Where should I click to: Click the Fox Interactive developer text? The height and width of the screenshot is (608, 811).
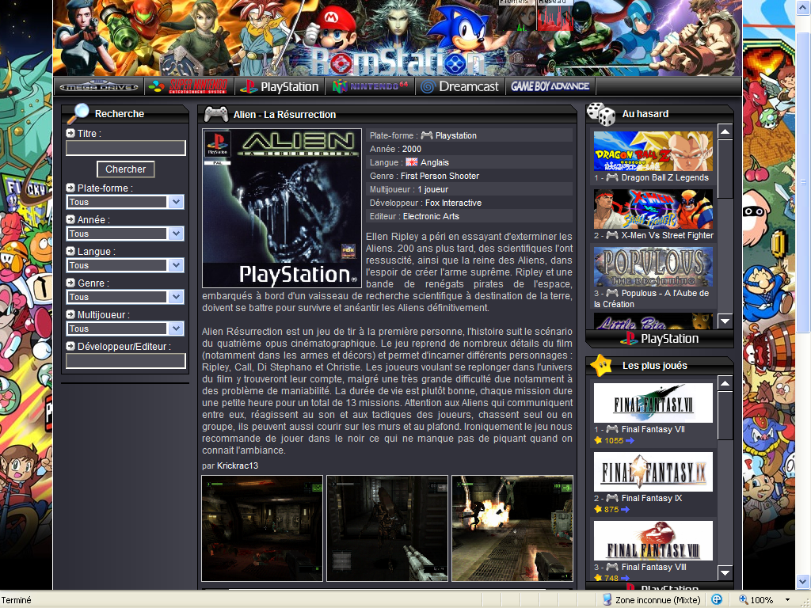pyautogui.click(x=453, y=203)
